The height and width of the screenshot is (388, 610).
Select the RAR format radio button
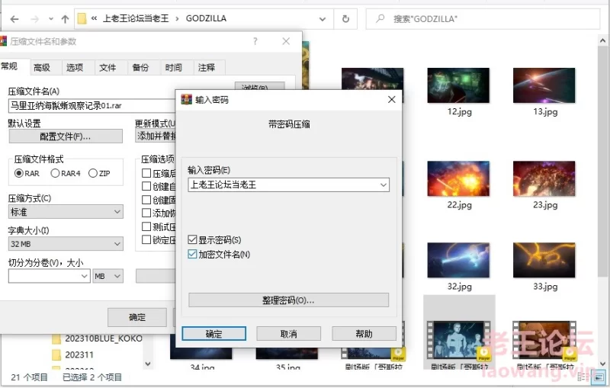click(x=18, y=173)
